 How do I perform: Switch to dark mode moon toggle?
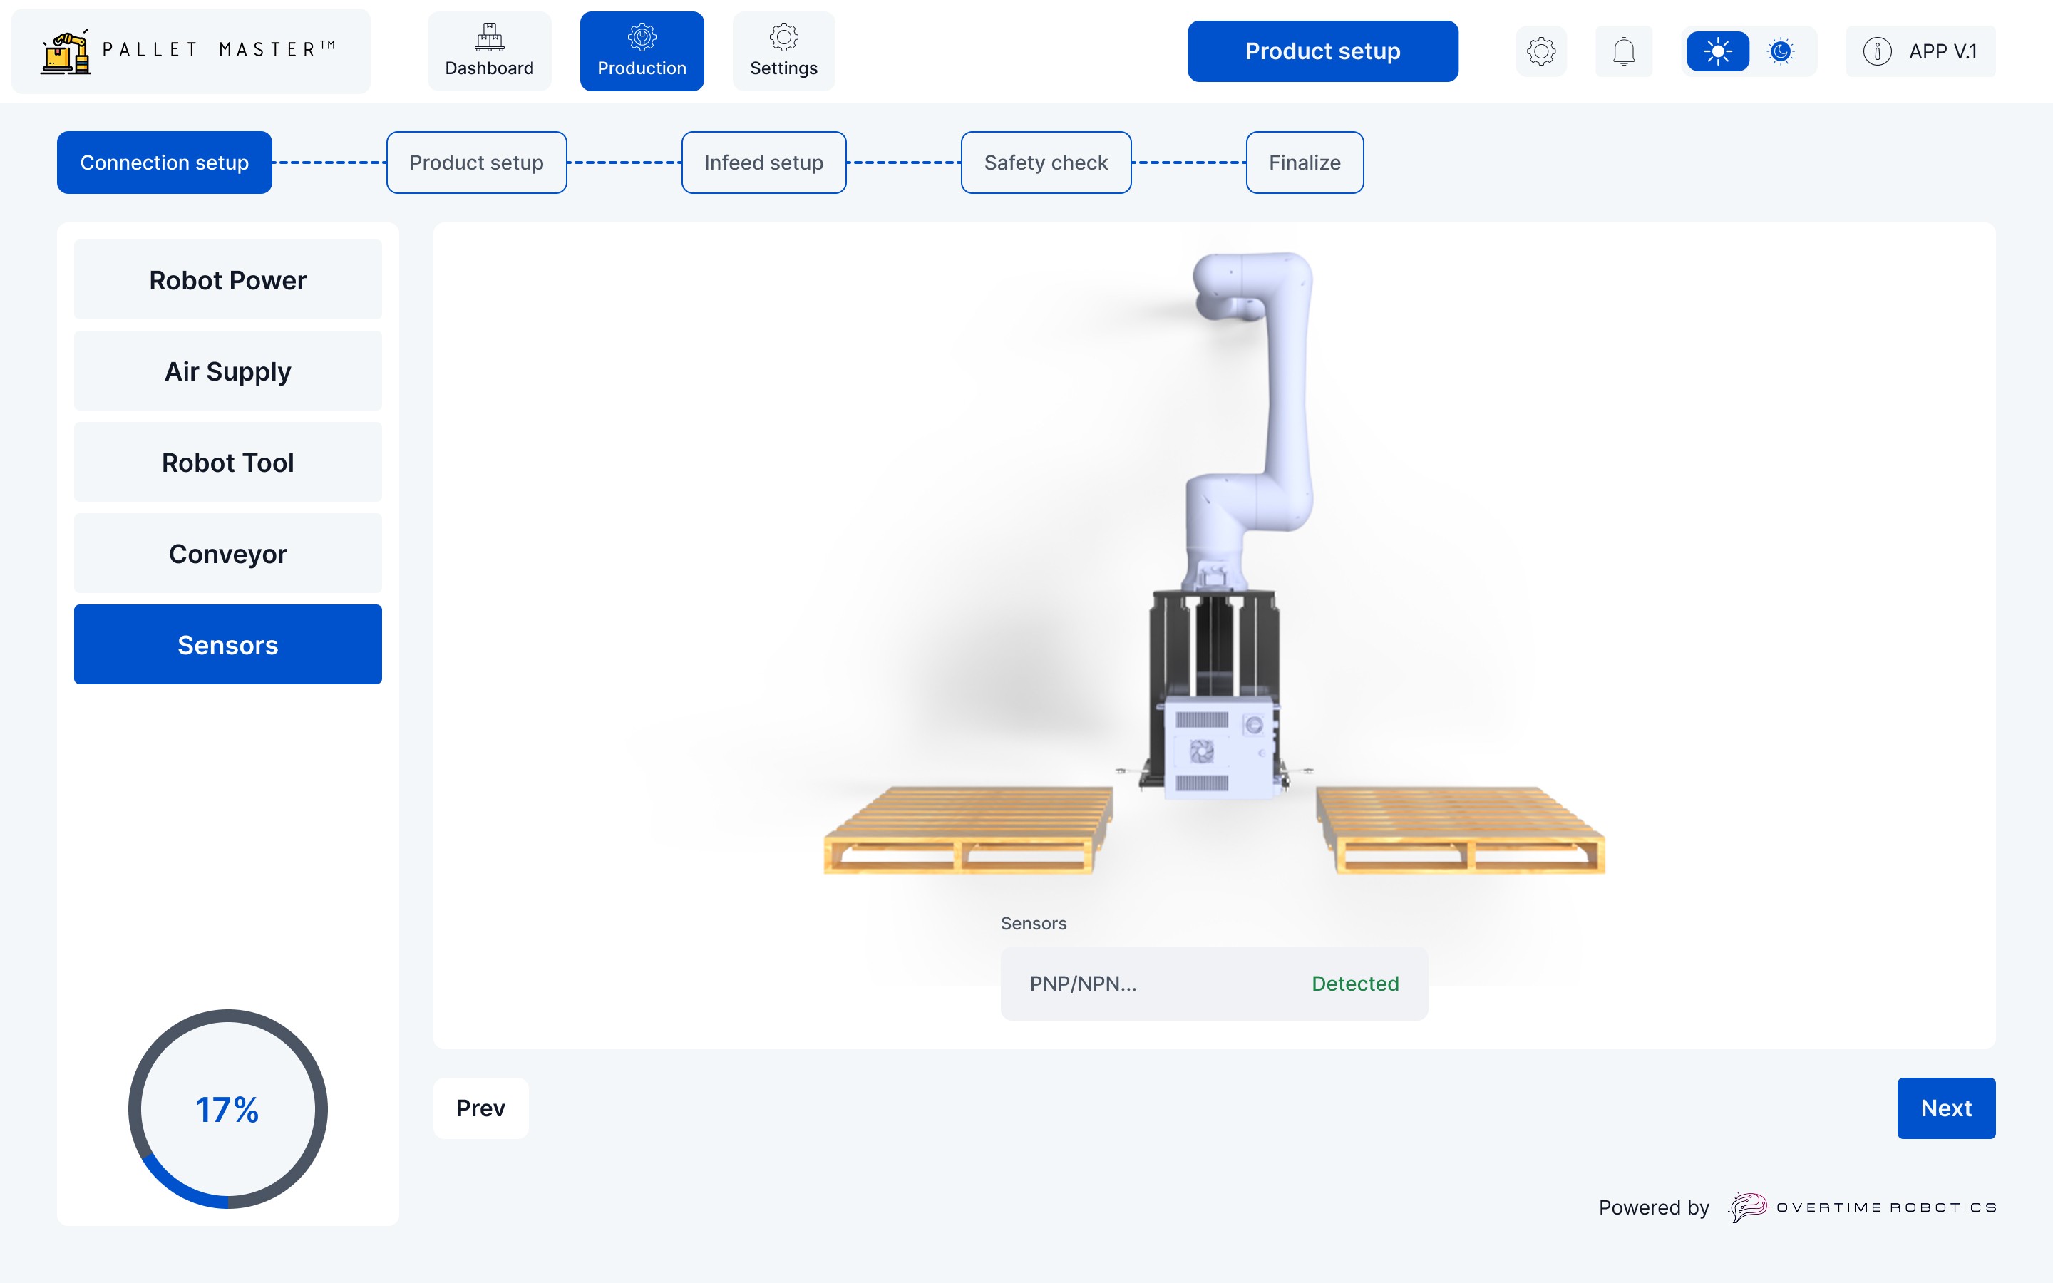coord(1781,52)
